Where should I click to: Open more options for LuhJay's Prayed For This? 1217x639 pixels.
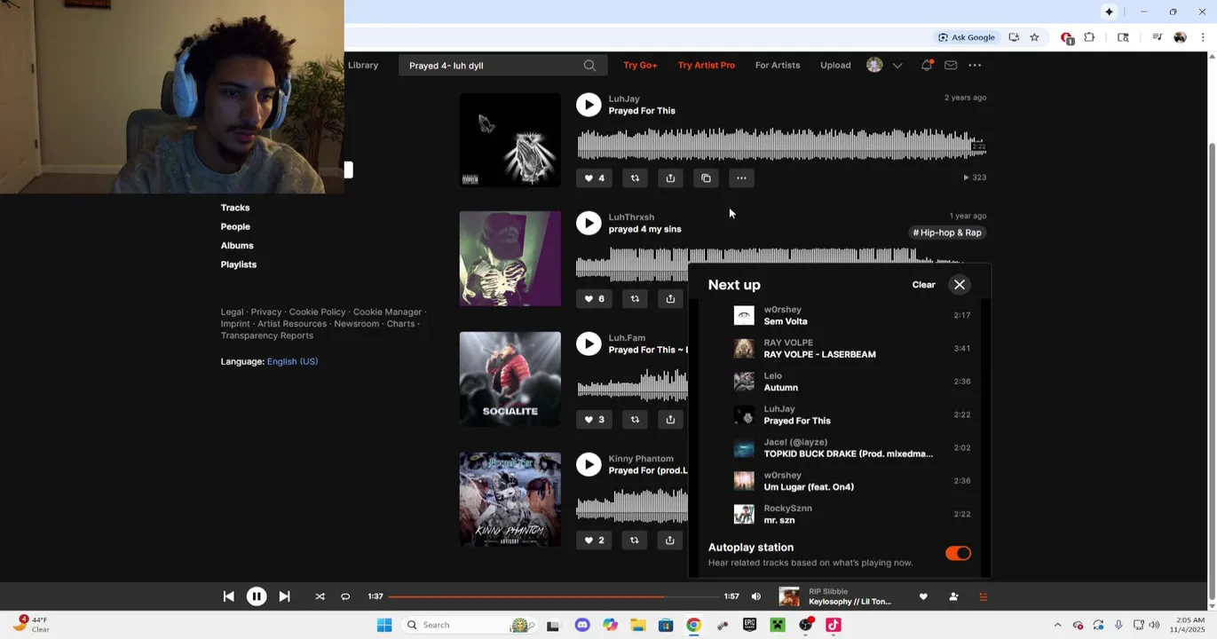[741, 178]
